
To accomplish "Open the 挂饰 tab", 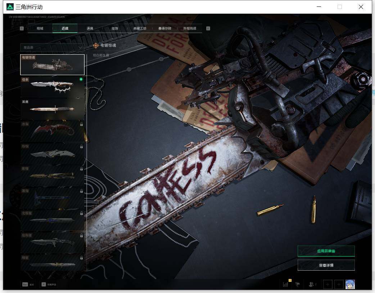I will coord(115,28).
